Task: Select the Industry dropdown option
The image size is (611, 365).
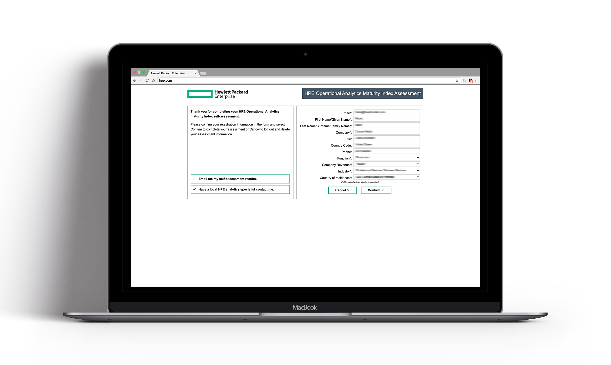Action: pyautogui.click(x=386, y=170)
